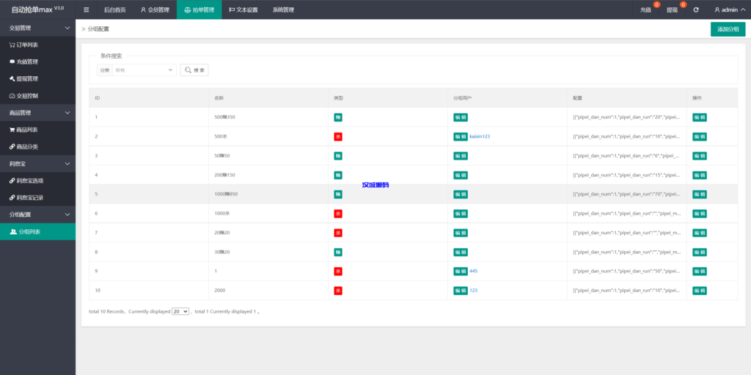Switch to 文本设置 top tab
The height and width of the screenshot is (375, 751).
pos(243,10)
